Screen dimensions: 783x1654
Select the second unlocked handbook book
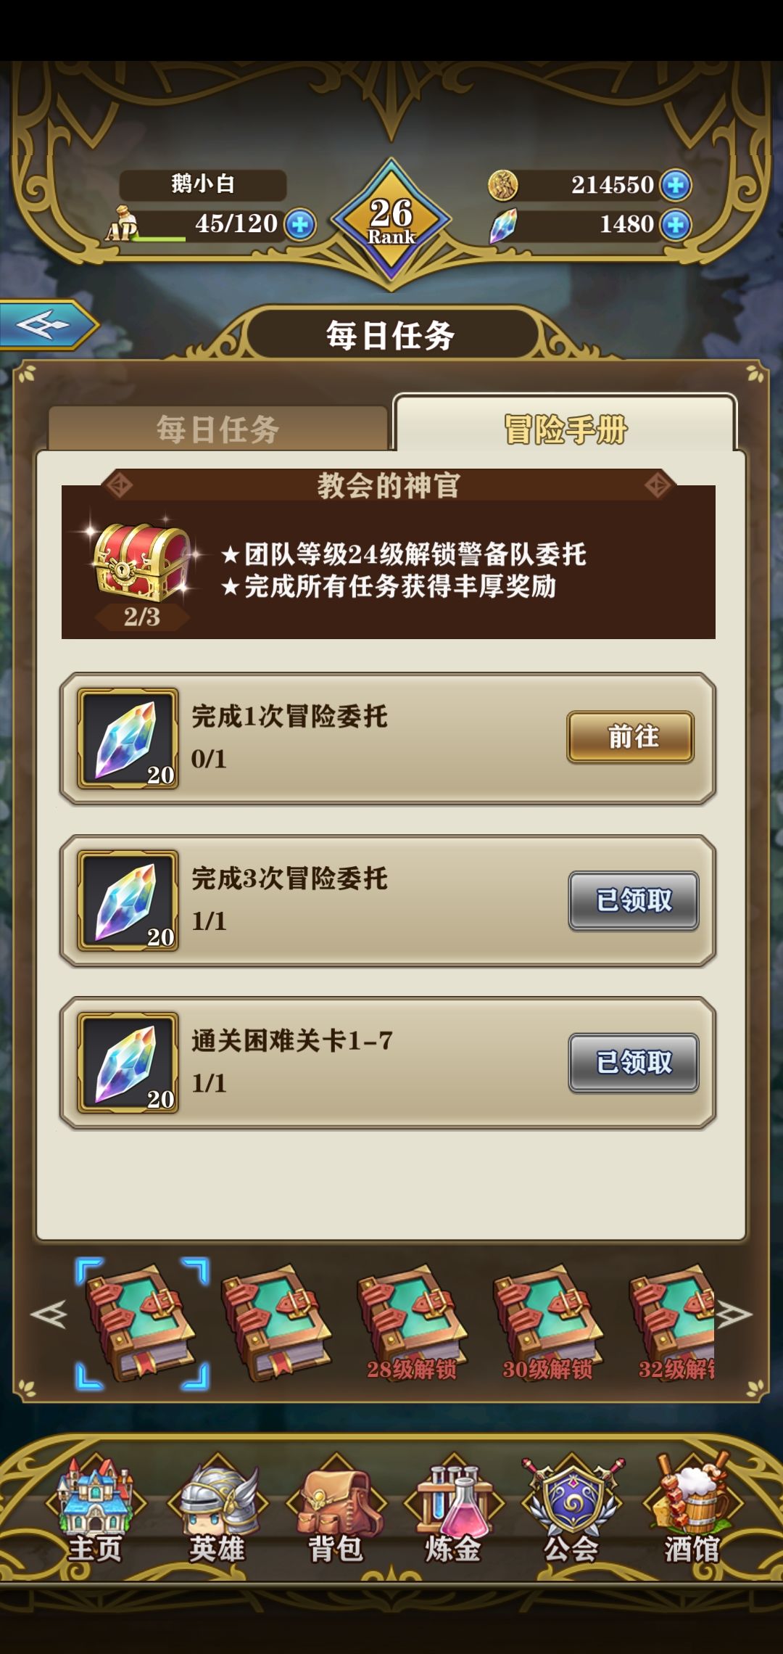(x=276, y=1322)
